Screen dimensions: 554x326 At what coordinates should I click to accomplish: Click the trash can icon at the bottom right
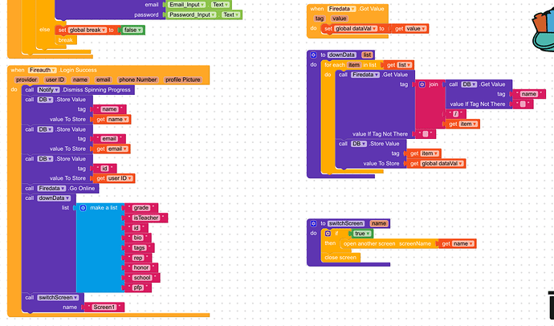(551, 305)
